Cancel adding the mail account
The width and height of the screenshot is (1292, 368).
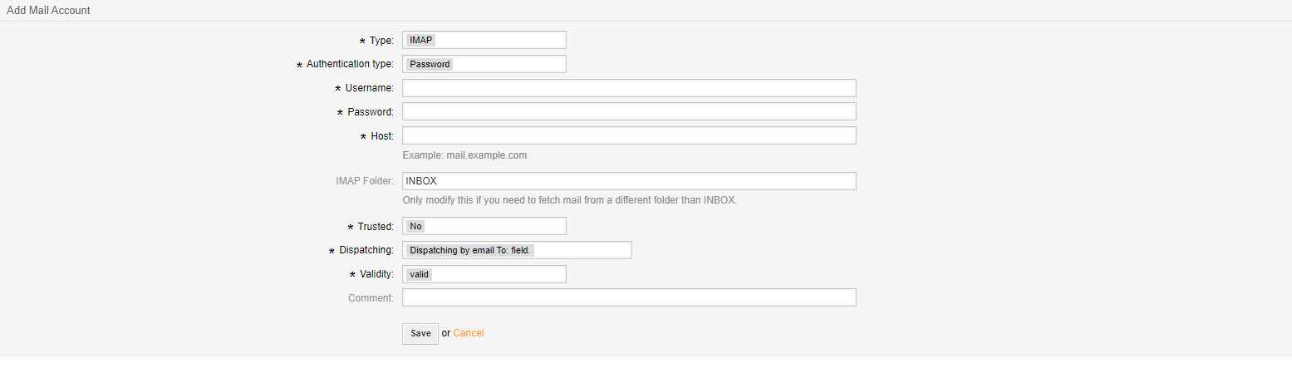coord(469,333)
